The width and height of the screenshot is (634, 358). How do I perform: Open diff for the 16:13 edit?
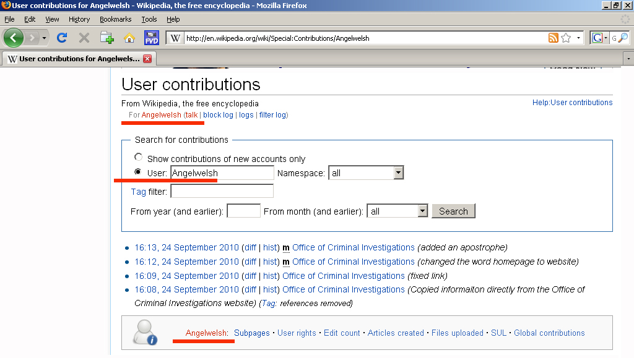pyautogui.click(x=250, y=247)
